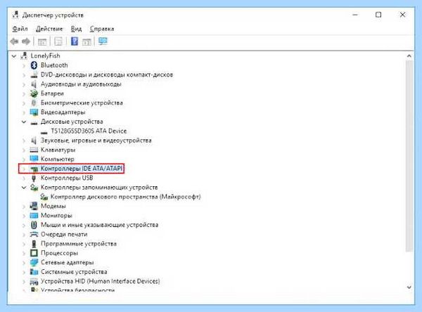Select the LonelyFish computer name
422x312 pixels.
click(45, 56)
